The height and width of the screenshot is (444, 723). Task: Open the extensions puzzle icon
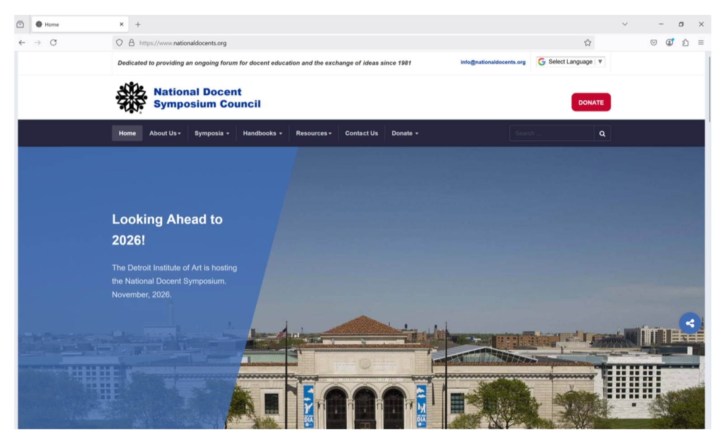pos(685,42)
